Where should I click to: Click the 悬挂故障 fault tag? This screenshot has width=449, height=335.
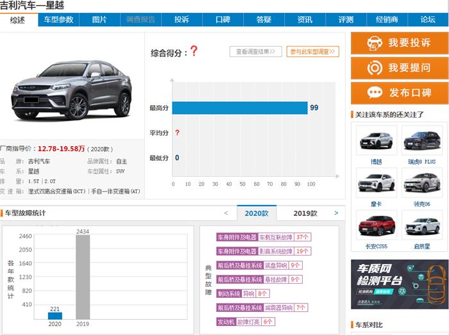(259, 279)
